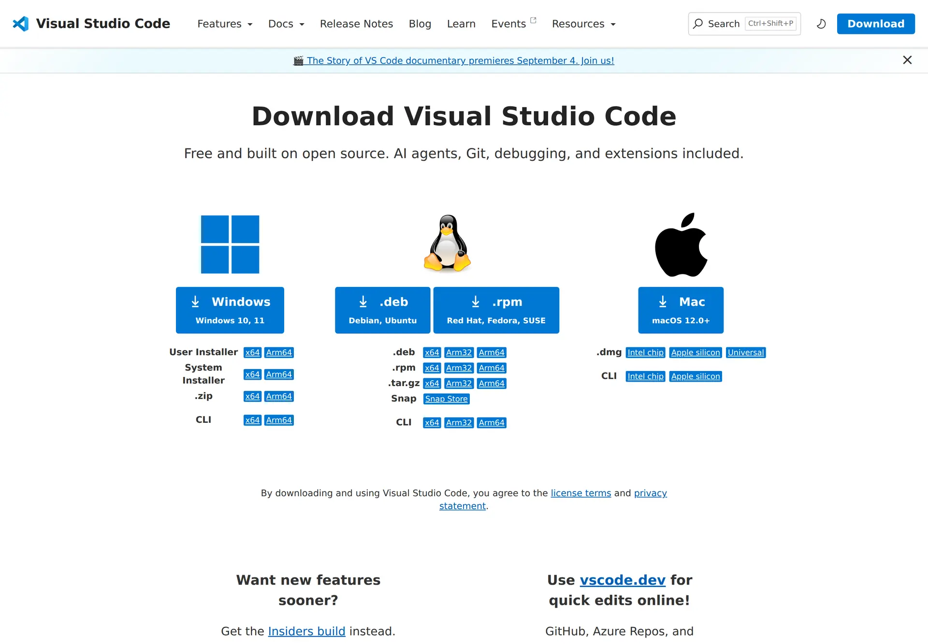The image size is (928, 644).
Task: Select Linux .tar.gz Arm32 link
Action: (x=459, y=384)
